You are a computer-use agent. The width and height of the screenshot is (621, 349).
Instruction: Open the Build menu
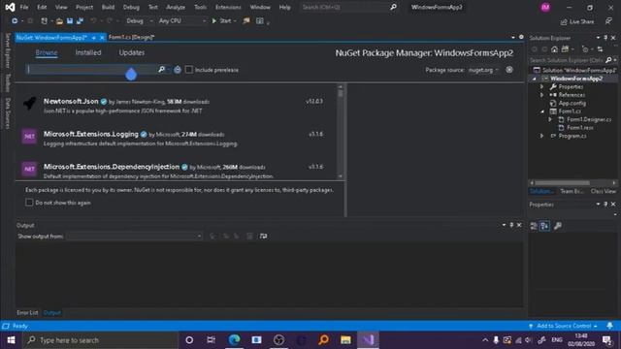(x=108, y=7)
